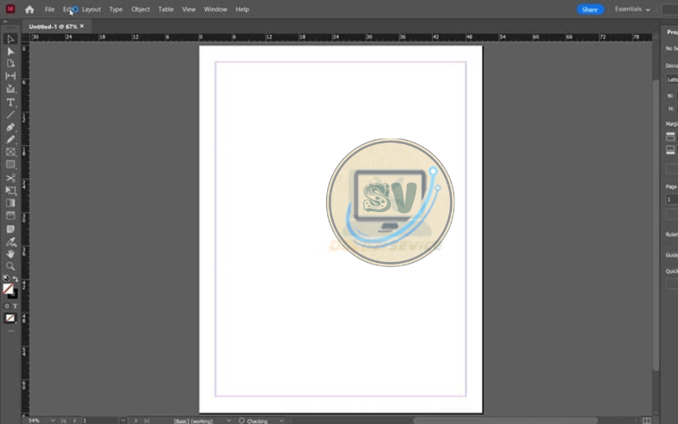The width and height of the screenshot is (678, 424).
Task: Click the Home icon
Action: pos(30,9)
